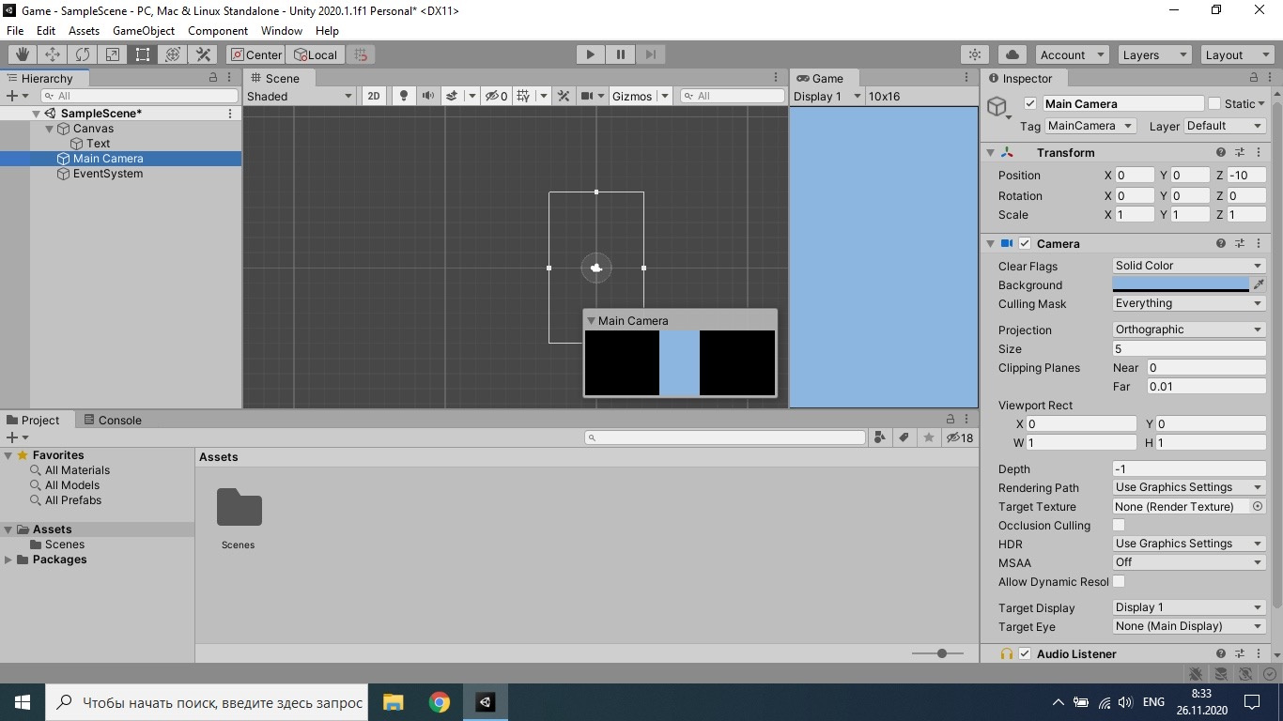This screenshot has width=1283, height=721.
Task: Click the Background color swatch
Action: (1181, 284)
